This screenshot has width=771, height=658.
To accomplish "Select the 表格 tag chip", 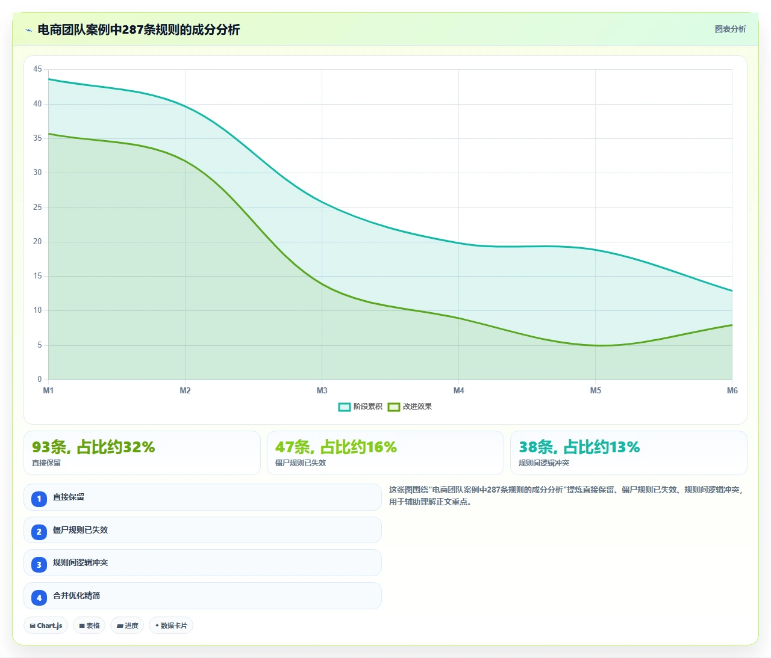I will coord(89,626).
